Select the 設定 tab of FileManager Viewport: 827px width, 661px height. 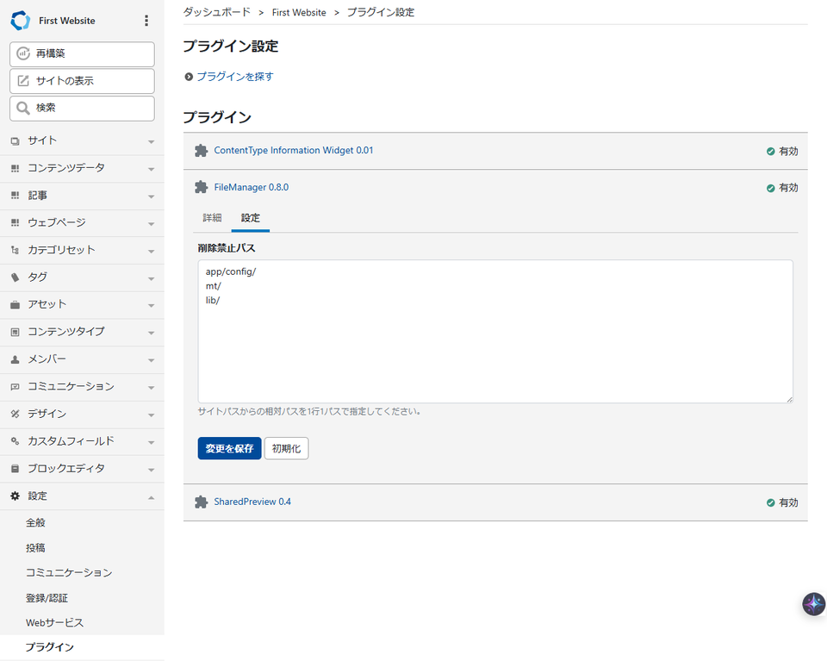pyautogui.click(x=250, y=218)
